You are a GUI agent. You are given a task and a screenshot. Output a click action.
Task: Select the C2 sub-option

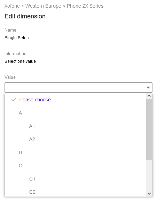pos(76,192)
